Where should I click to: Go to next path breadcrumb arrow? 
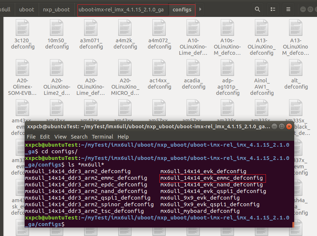[x=200, y=9]
